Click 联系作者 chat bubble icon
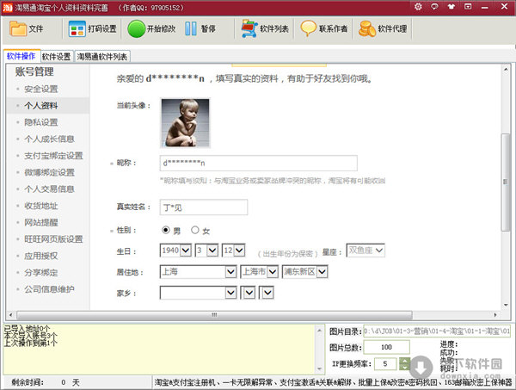Viewport: 516px width, 390px height. 309,28
